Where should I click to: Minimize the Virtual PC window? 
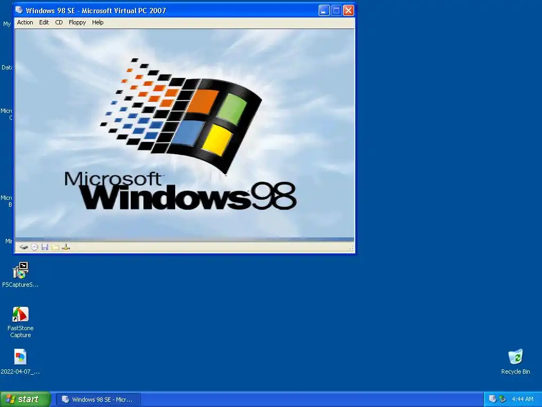(x=324, y=11)
